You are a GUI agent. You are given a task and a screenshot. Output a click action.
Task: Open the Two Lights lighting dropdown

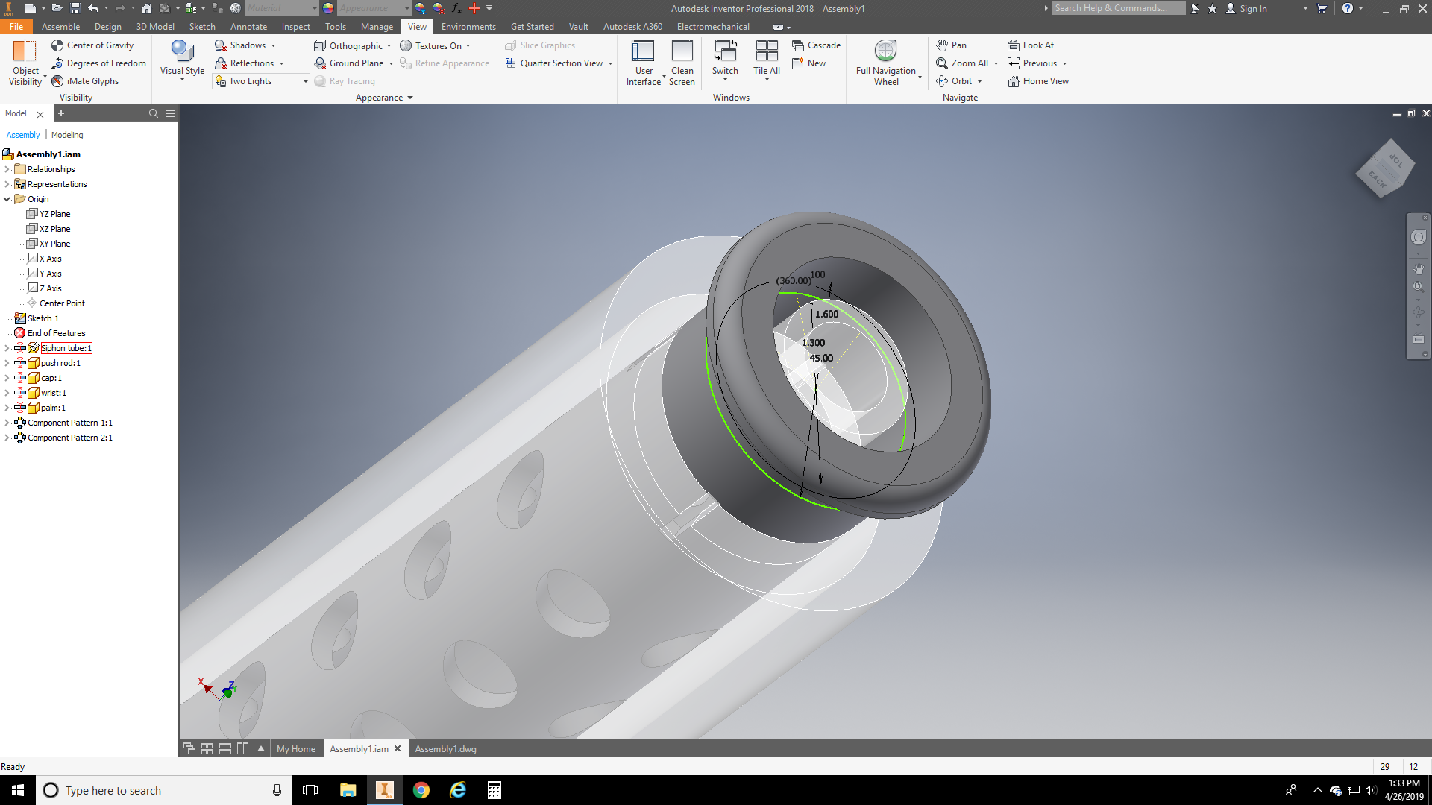(305, 81)
